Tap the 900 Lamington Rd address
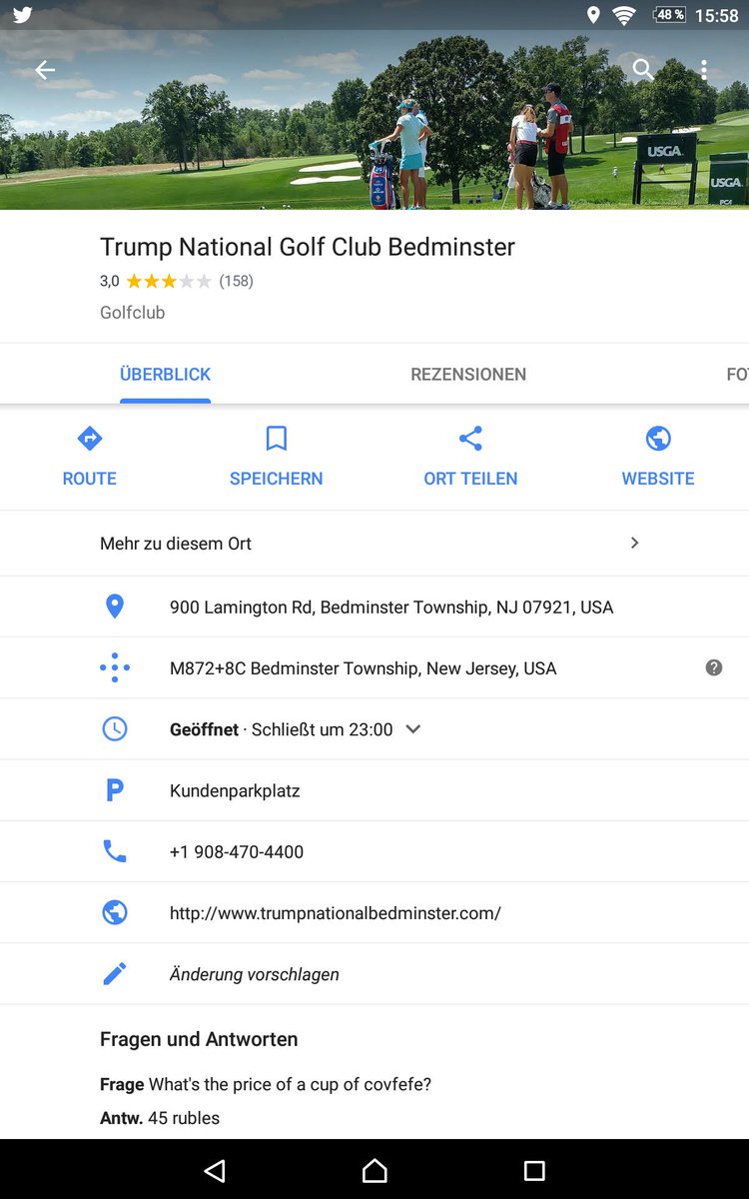Image resolution: width=749 pixels, height=1199 pixels. pyautogui.click(x=391, y=606)
